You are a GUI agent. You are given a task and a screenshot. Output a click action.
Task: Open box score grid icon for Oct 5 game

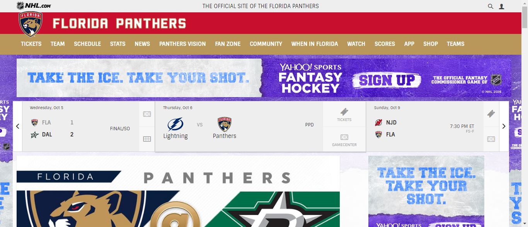click(147, 139)
